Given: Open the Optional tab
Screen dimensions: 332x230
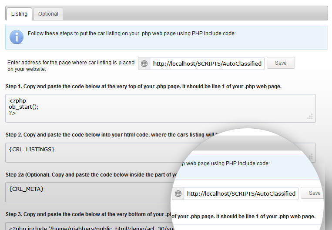Looking at the screenshot, I should click(48, 14).
